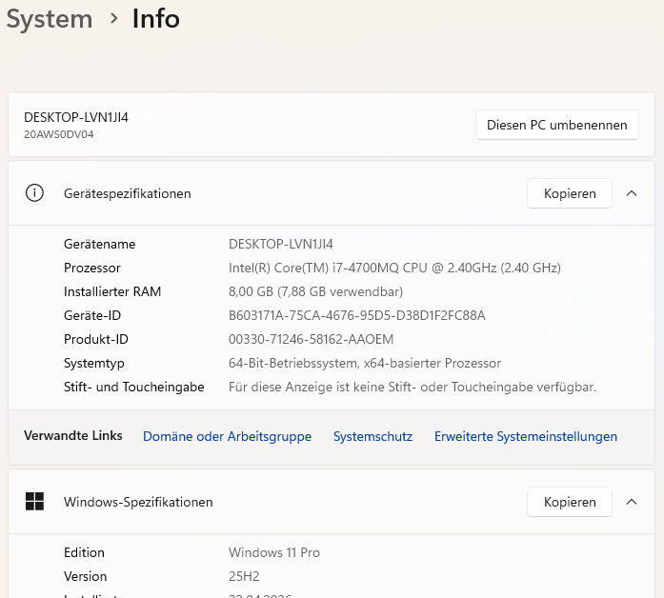Select the 8,00 GB RAM value
Viewport: 664px width, 598px height.
[316, 291]
